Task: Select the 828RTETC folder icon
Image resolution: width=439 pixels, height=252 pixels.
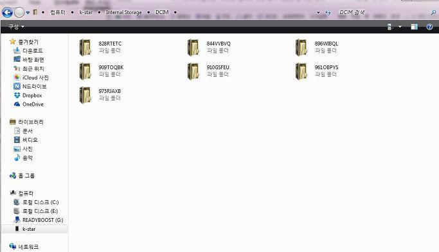Action: 85,47
